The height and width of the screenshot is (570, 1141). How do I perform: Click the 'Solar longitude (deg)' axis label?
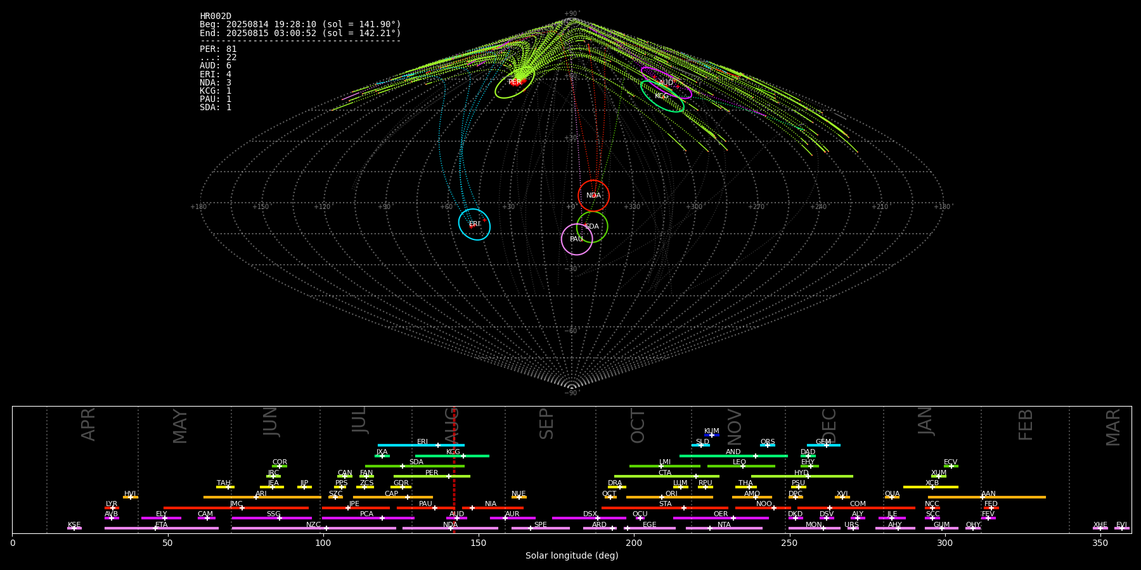click(572, 556)
